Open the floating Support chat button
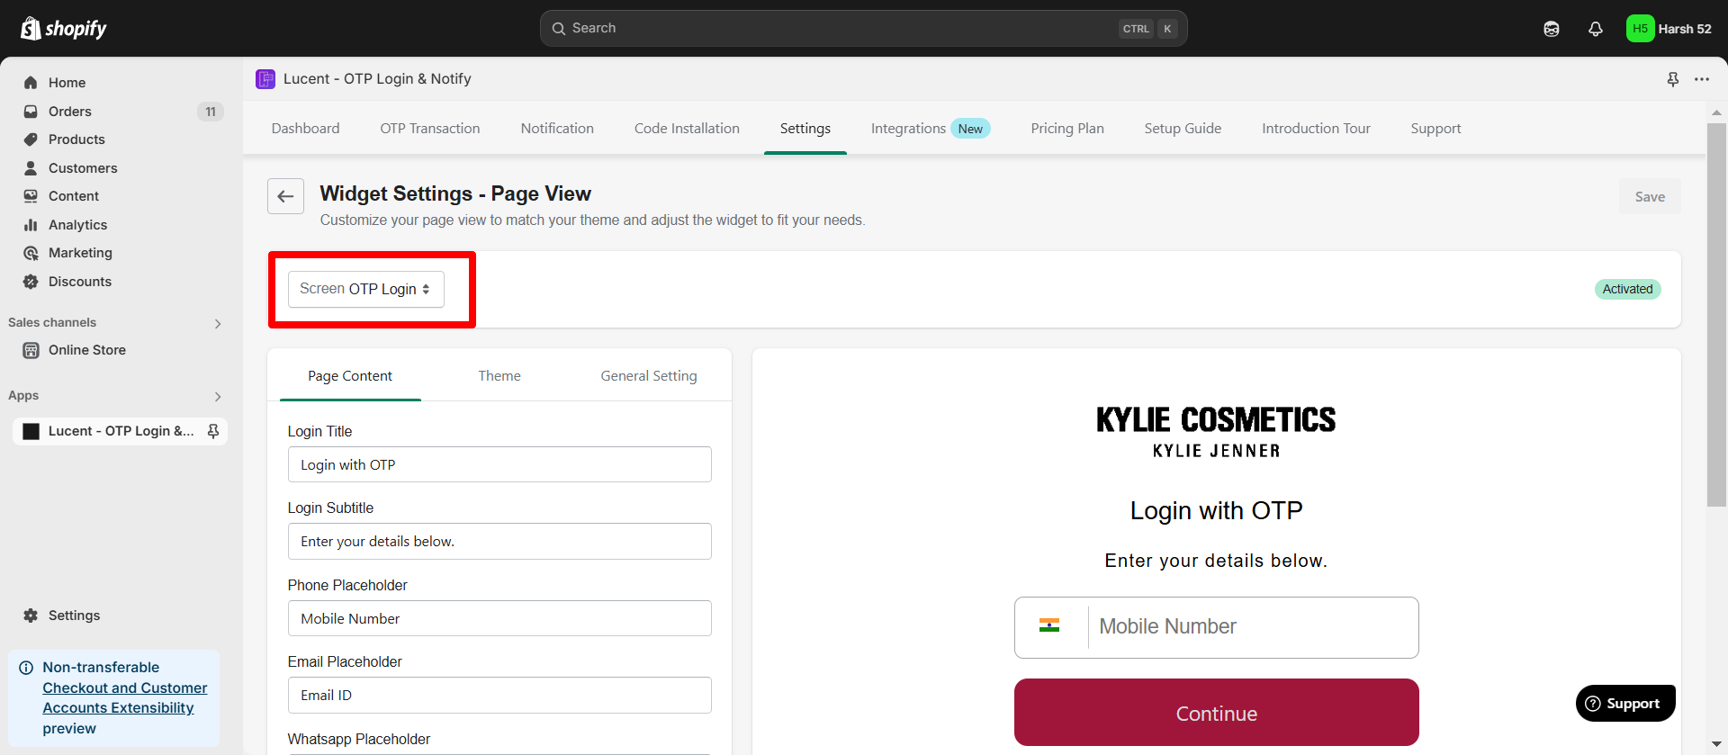Viewport: 1728px width, 755px height. click(1625, 704)
